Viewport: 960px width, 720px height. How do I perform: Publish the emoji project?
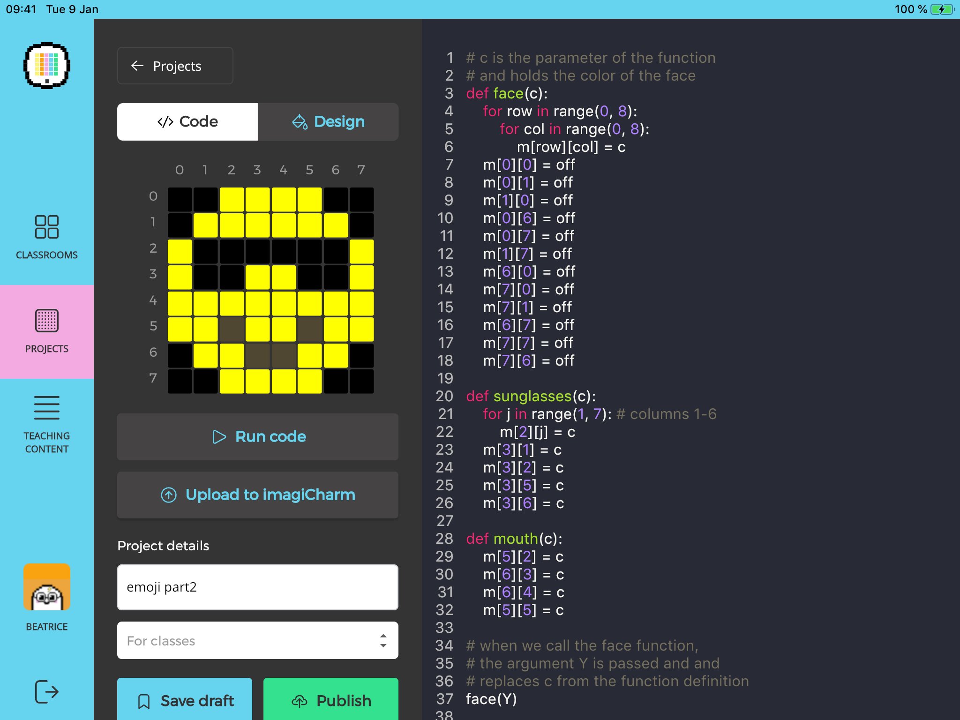(x=331, y=700)
